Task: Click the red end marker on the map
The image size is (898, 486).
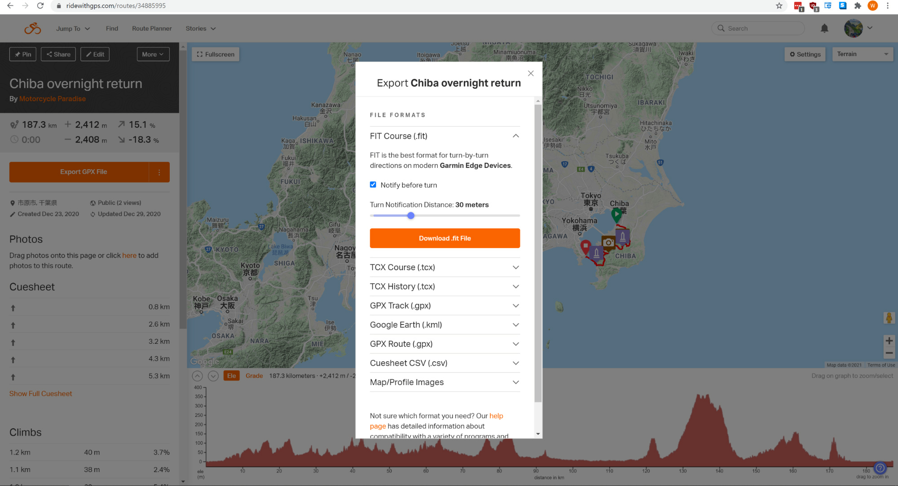Action: tap(585, 247)
